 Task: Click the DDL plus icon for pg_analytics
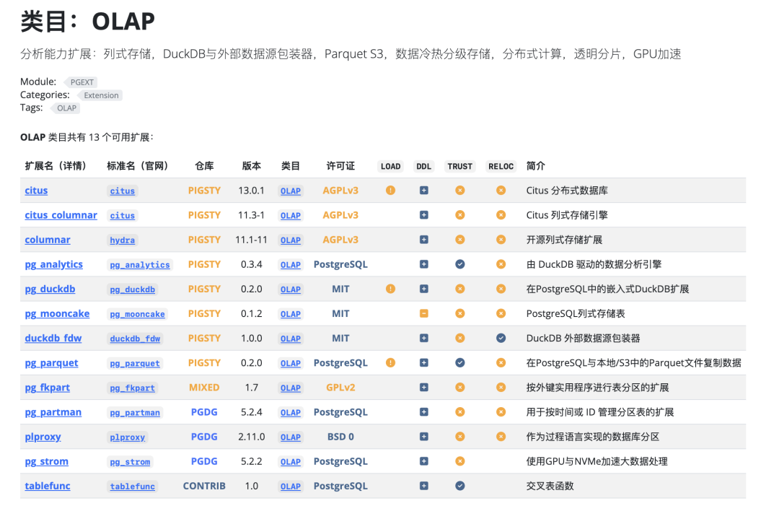pyautogui.click(x=424, y=264)
